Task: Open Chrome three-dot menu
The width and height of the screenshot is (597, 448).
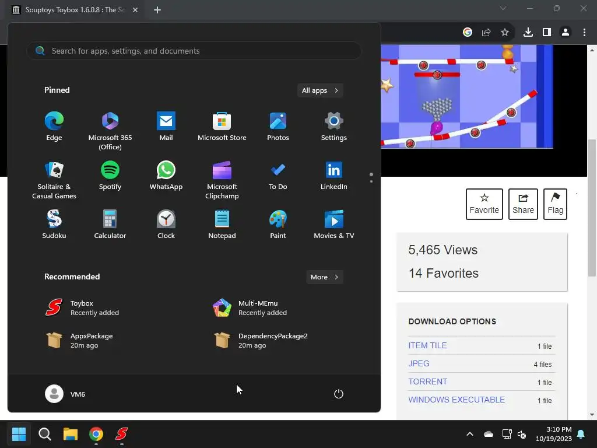Action: click(584, 33)
